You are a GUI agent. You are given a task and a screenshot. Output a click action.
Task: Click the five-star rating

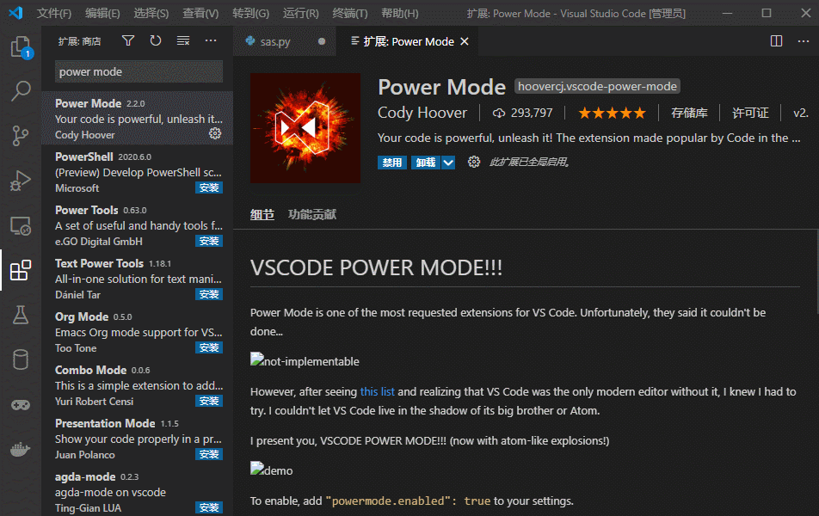(613, 113)
